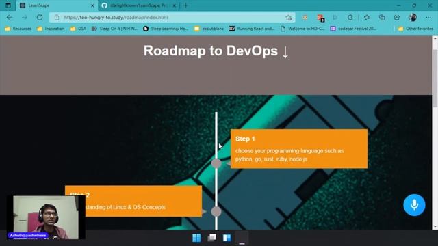Viewport: 438px width, 246px height.
Task: Reload the page with the refresh icon
Action: coord(40,18)
